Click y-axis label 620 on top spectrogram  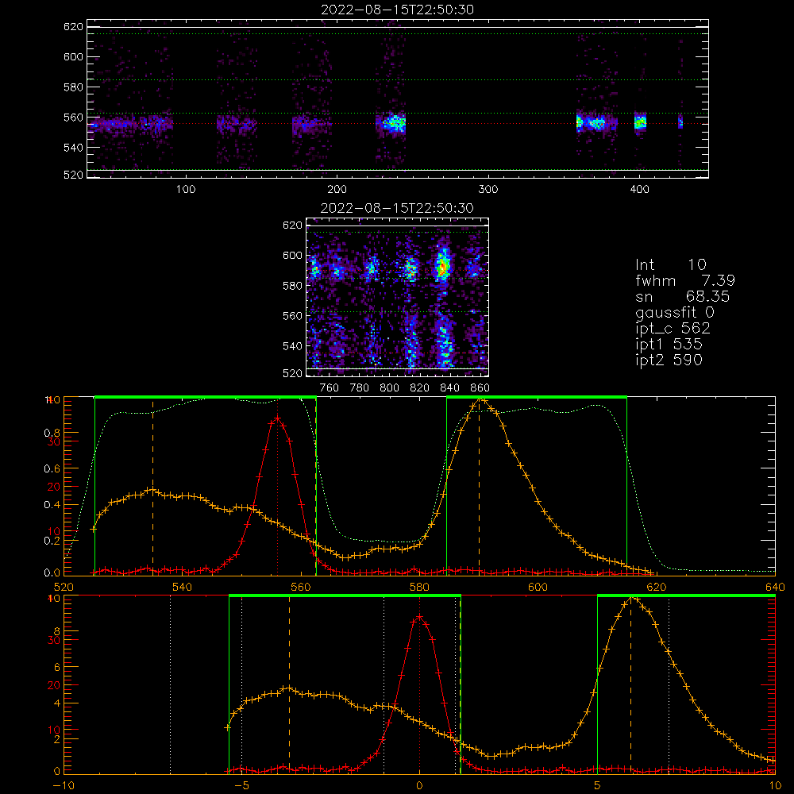73,26
